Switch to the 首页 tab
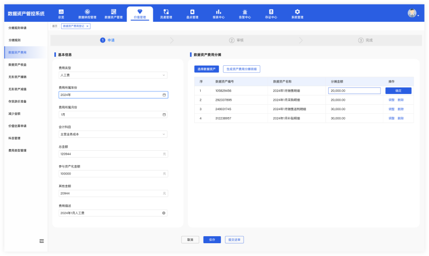Screen dimensions: 429x256 click(x=55, y=26)
